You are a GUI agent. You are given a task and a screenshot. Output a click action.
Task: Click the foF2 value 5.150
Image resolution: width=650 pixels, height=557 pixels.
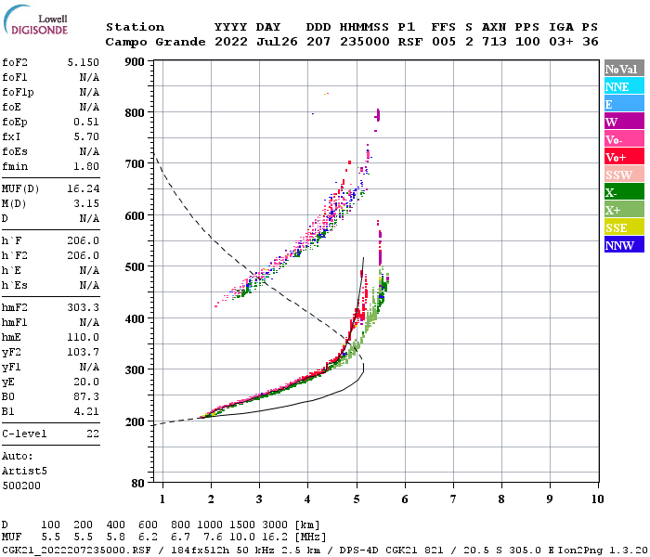[84, 62]
